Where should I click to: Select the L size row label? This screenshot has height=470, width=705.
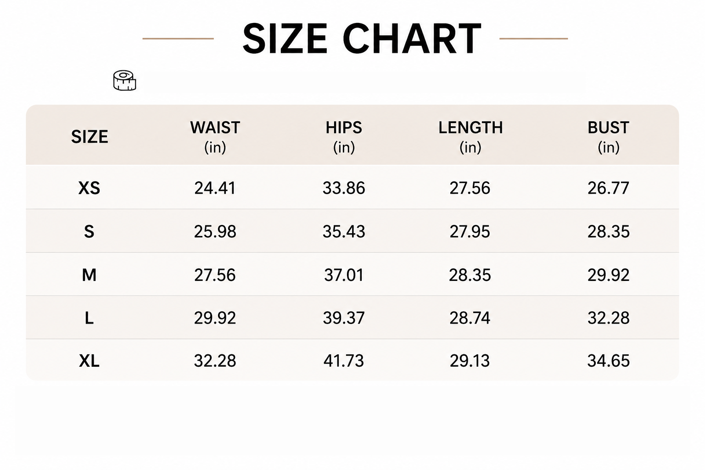(89, 318)
